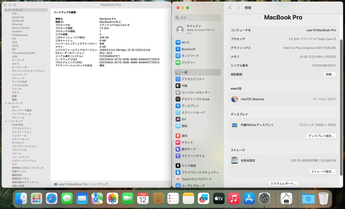Viewport: 345px width, 209px height.
Task: Open Maps app in the Dock
Action: 97,198
